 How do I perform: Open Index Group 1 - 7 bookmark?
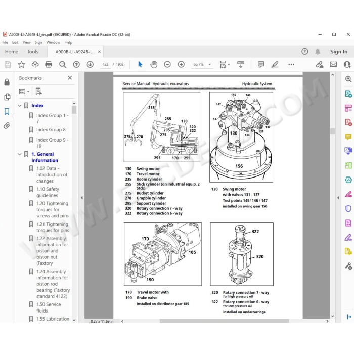pyautogui.click(x=52, y=118)
